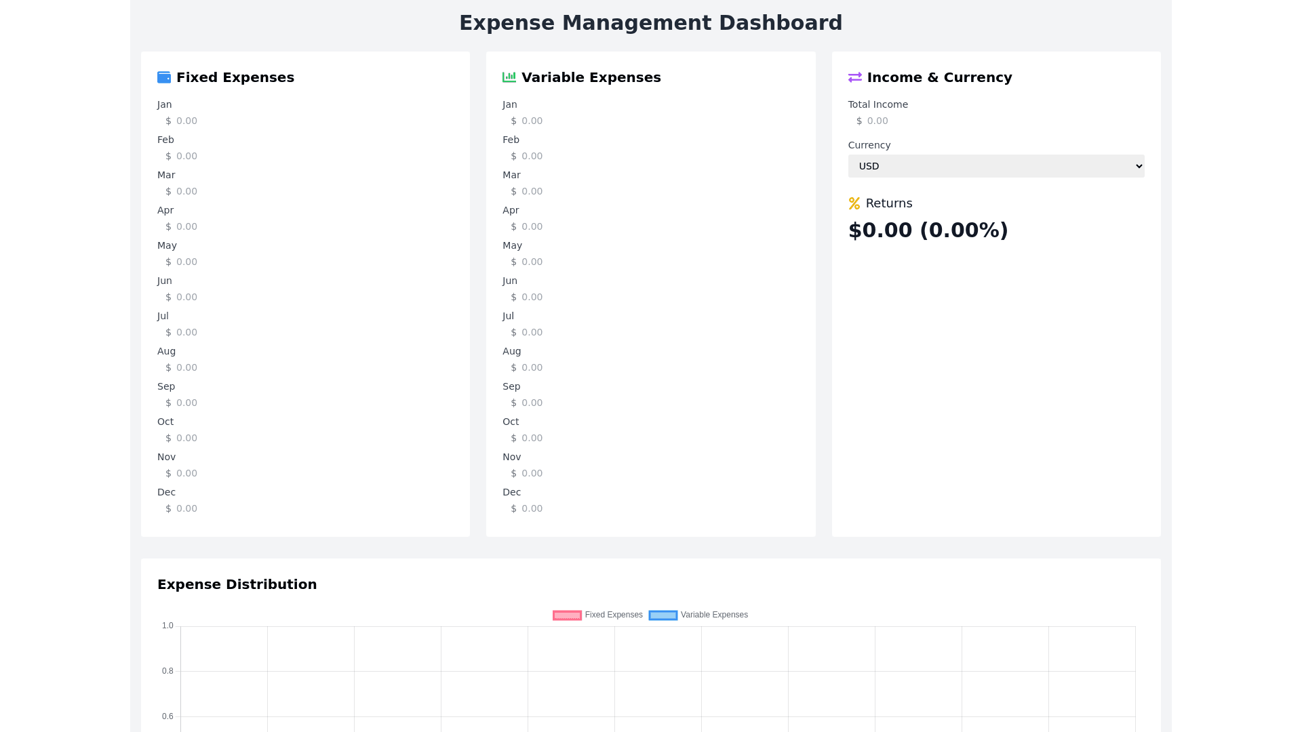Viewport: 1302px width, 732px height.
Task: Click the exchange arrows icon beside Income & Currency
Action: tap(854, 77)
